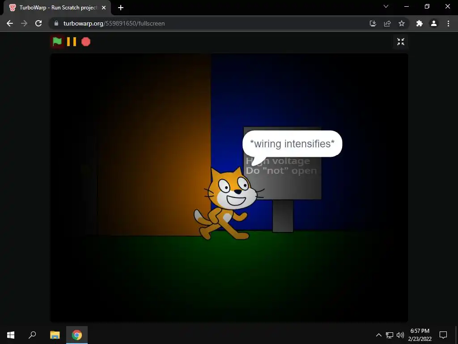Click the Chrome taskbar icon

pos(77,335)
